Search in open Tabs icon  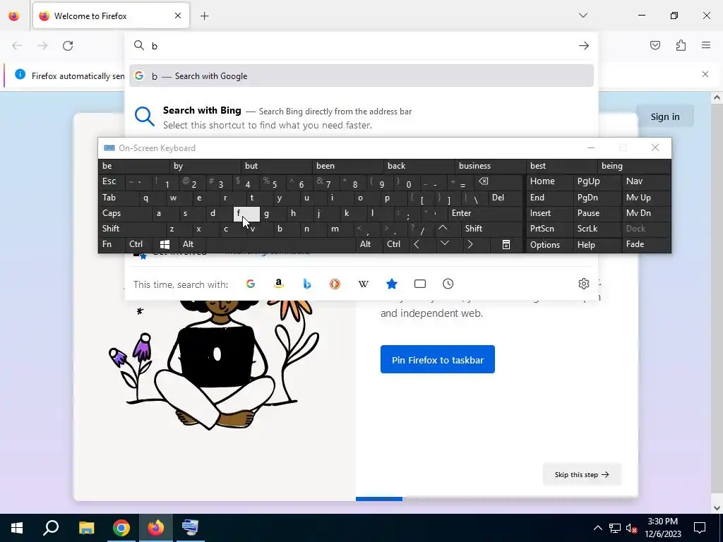[420, 284]
